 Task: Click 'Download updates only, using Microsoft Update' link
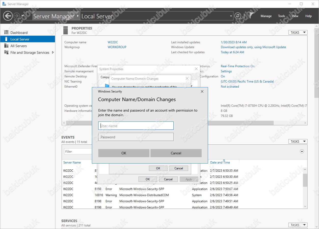253,47
